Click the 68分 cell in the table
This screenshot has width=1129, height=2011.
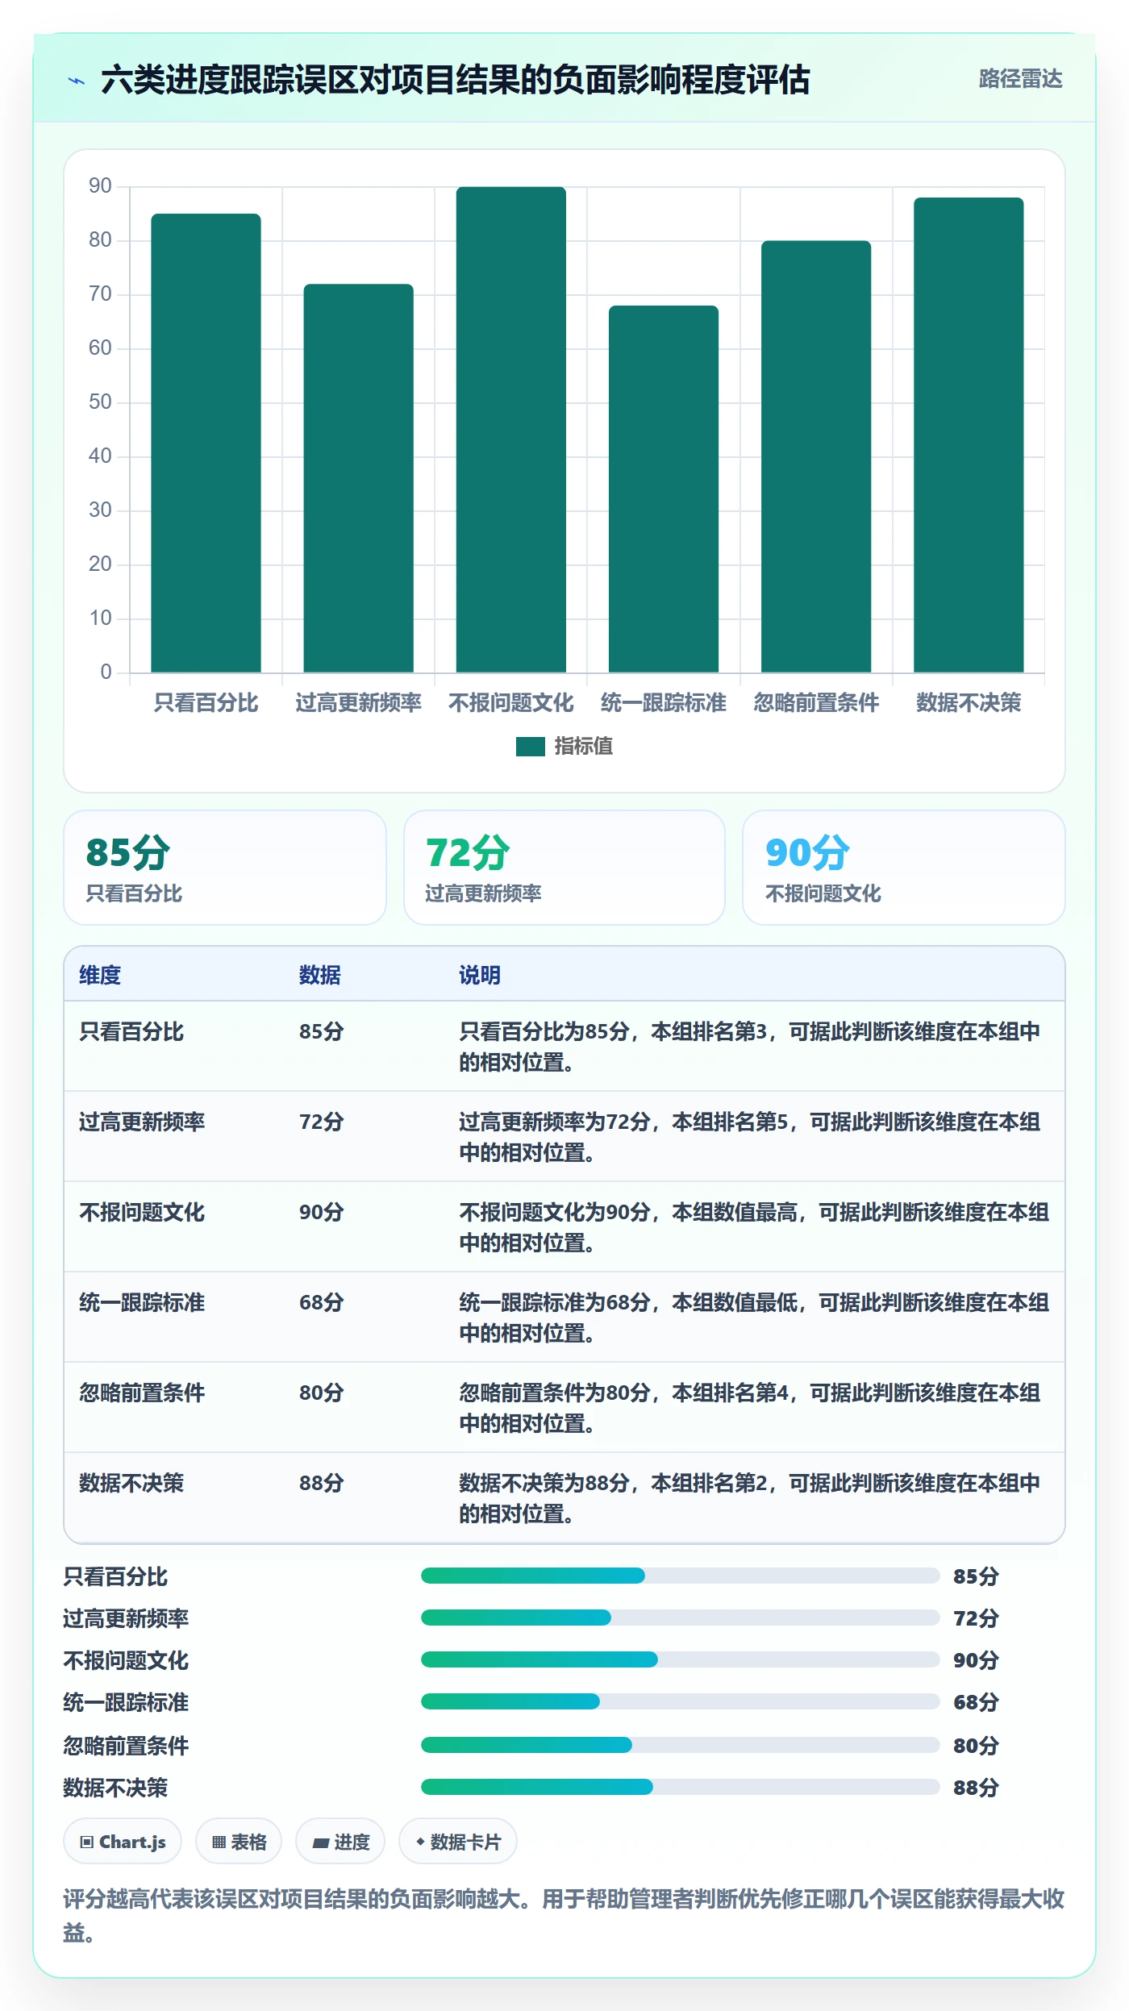click(322, 1303)
